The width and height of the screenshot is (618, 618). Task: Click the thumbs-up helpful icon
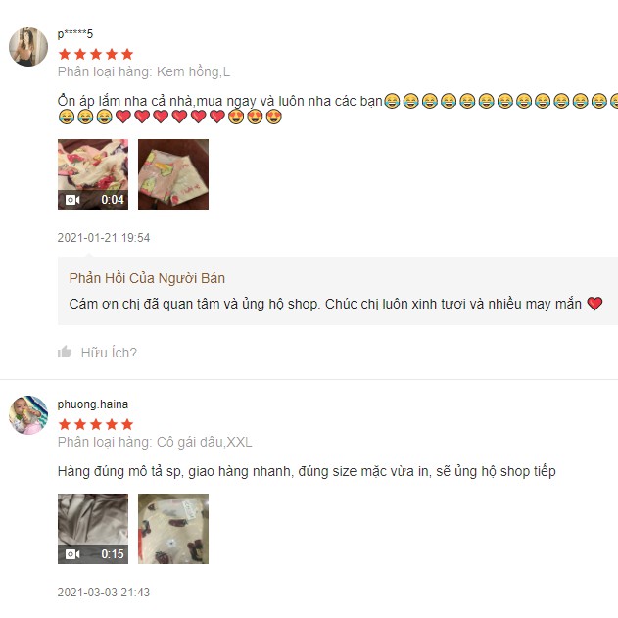(65, 352)
